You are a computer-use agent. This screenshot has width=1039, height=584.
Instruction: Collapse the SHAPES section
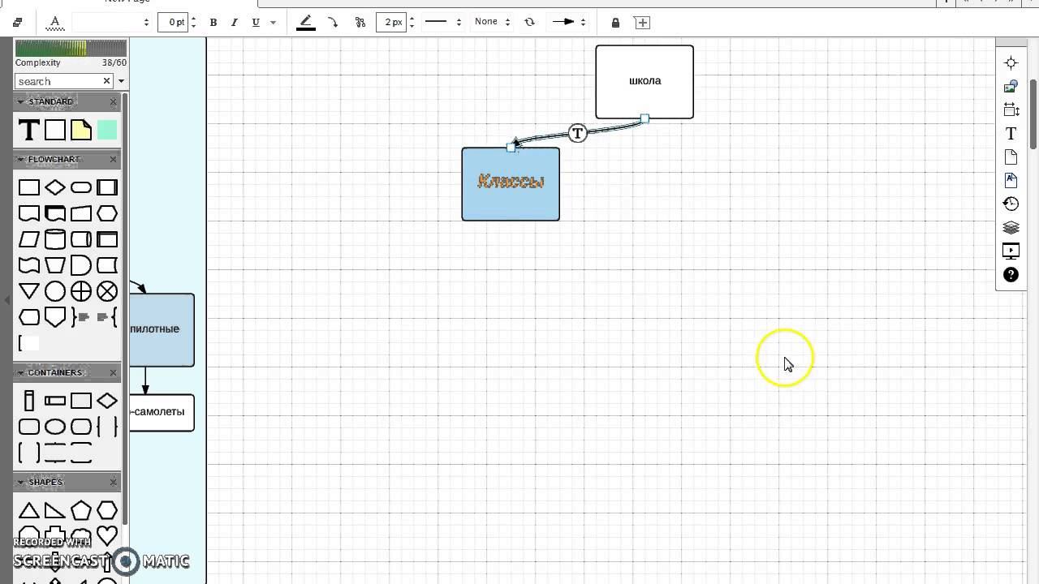point(20,482)
